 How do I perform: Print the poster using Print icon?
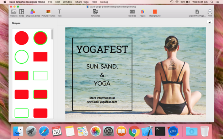pos(210,13)
